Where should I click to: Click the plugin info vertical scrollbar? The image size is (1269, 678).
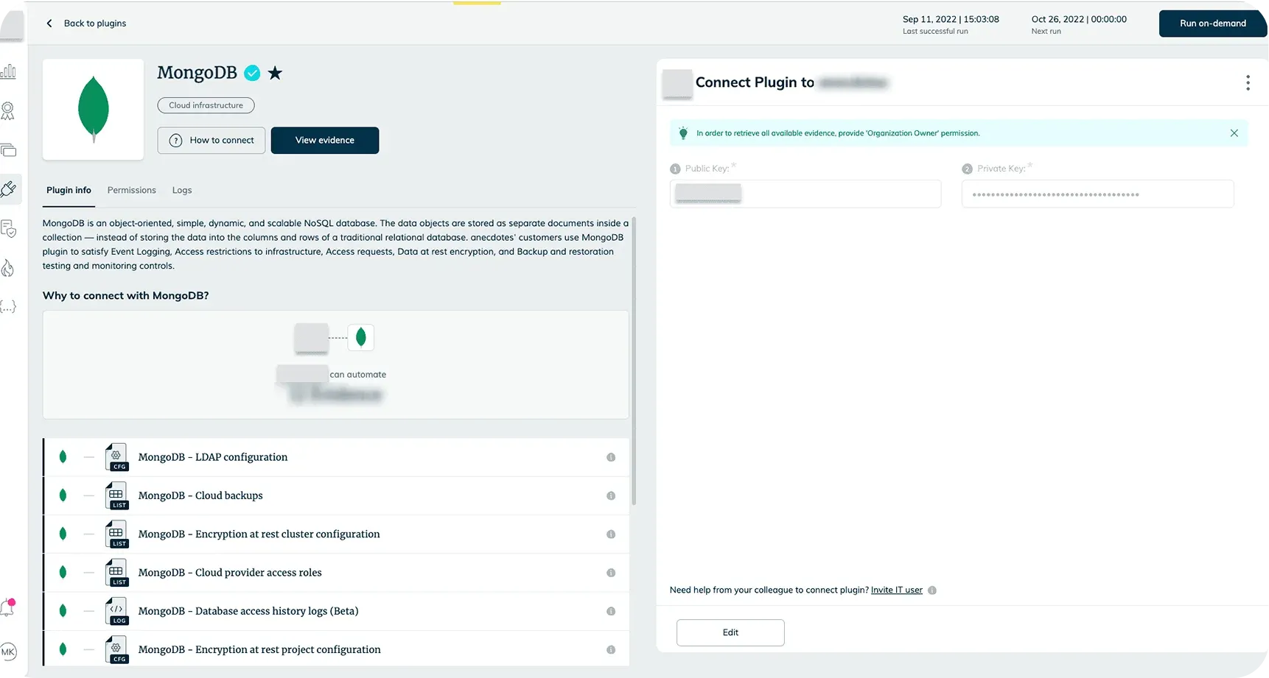point(634,361)
